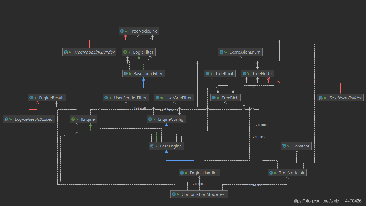Screen dimensions: 366x206
Task: Click the inner-class marker under TreeNodeLink
Action: 125,36
